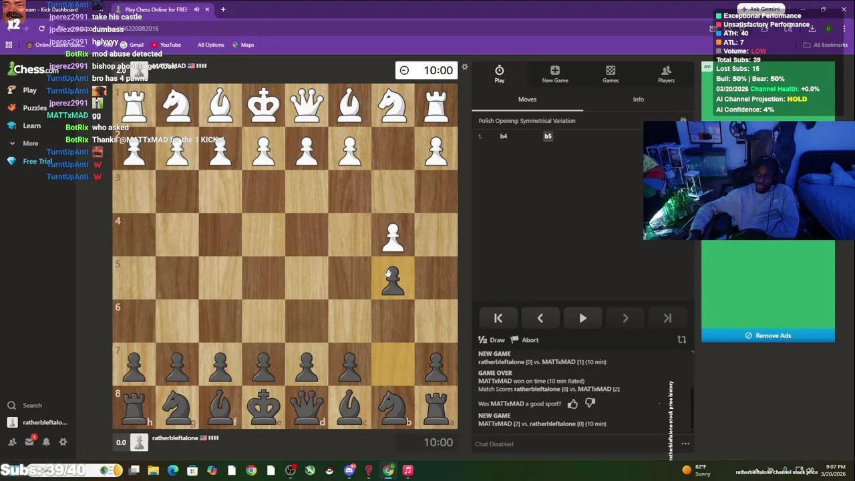Open the All Options bookmark
Screen dimensions: 855x481
tap(210, 45)
